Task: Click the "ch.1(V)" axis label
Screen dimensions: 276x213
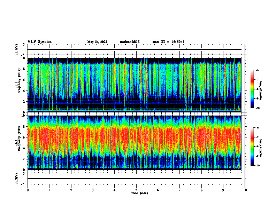Action: [x=16, y=49]
